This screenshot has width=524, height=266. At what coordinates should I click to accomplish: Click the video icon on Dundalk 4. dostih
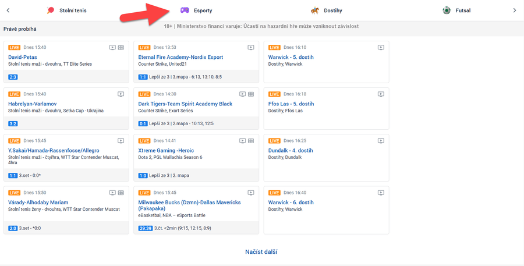tap(381, 141)
